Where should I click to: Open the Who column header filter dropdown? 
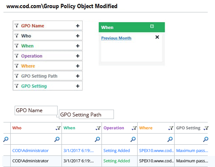pyautogui.click(x=58, y=128)
